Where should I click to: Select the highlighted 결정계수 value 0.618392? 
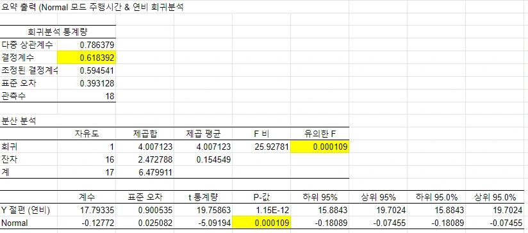pyautogui.click(x=87, y=58)
